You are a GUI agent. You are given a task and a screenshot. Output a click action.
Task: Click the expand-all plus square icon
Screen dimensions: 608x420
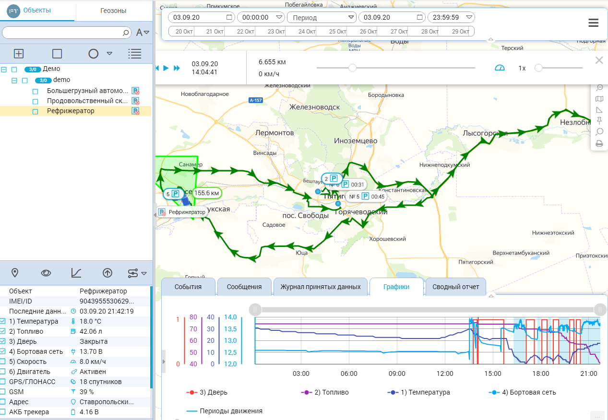(19, 54)
